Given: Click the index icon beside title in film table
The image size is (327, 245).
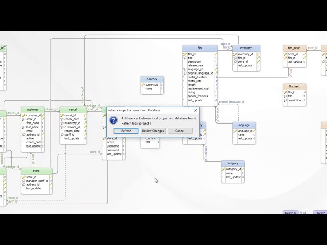Looking at the screenshot, I should (185, 58).
